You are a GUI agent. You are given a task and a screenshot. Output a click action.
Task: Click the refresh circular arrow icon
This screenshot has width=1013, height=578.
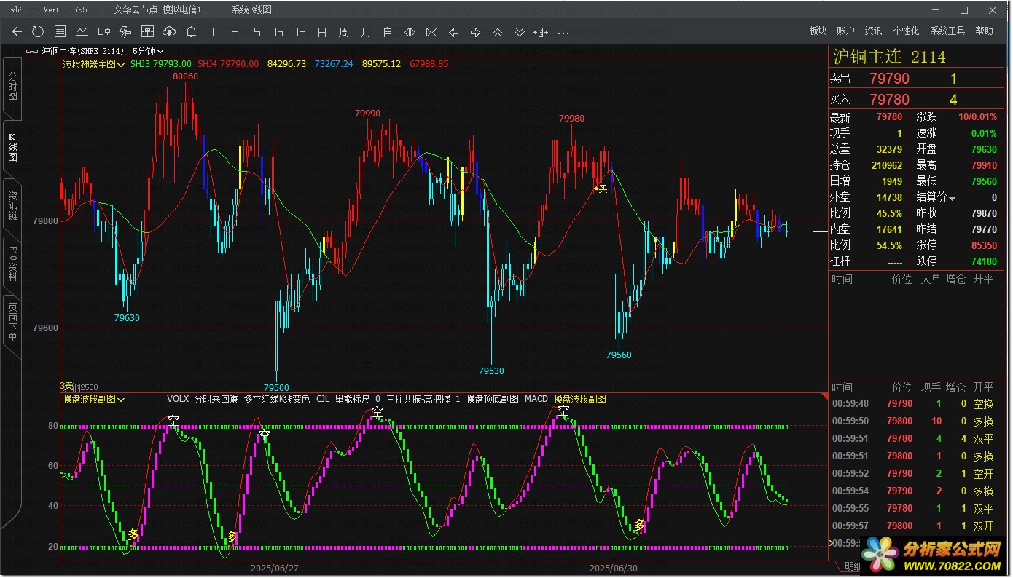[38, 31]
